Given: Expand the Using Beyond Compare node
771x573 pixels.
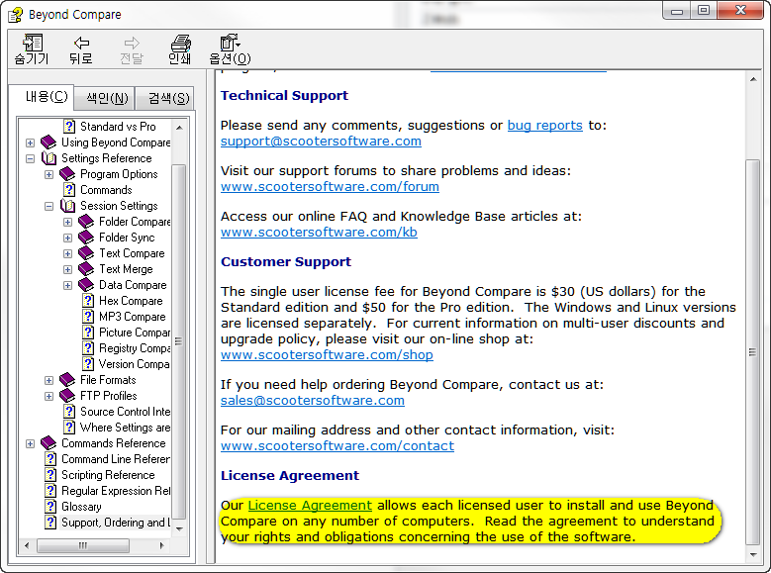Looking at the screenshot, I should pos(30,143).
